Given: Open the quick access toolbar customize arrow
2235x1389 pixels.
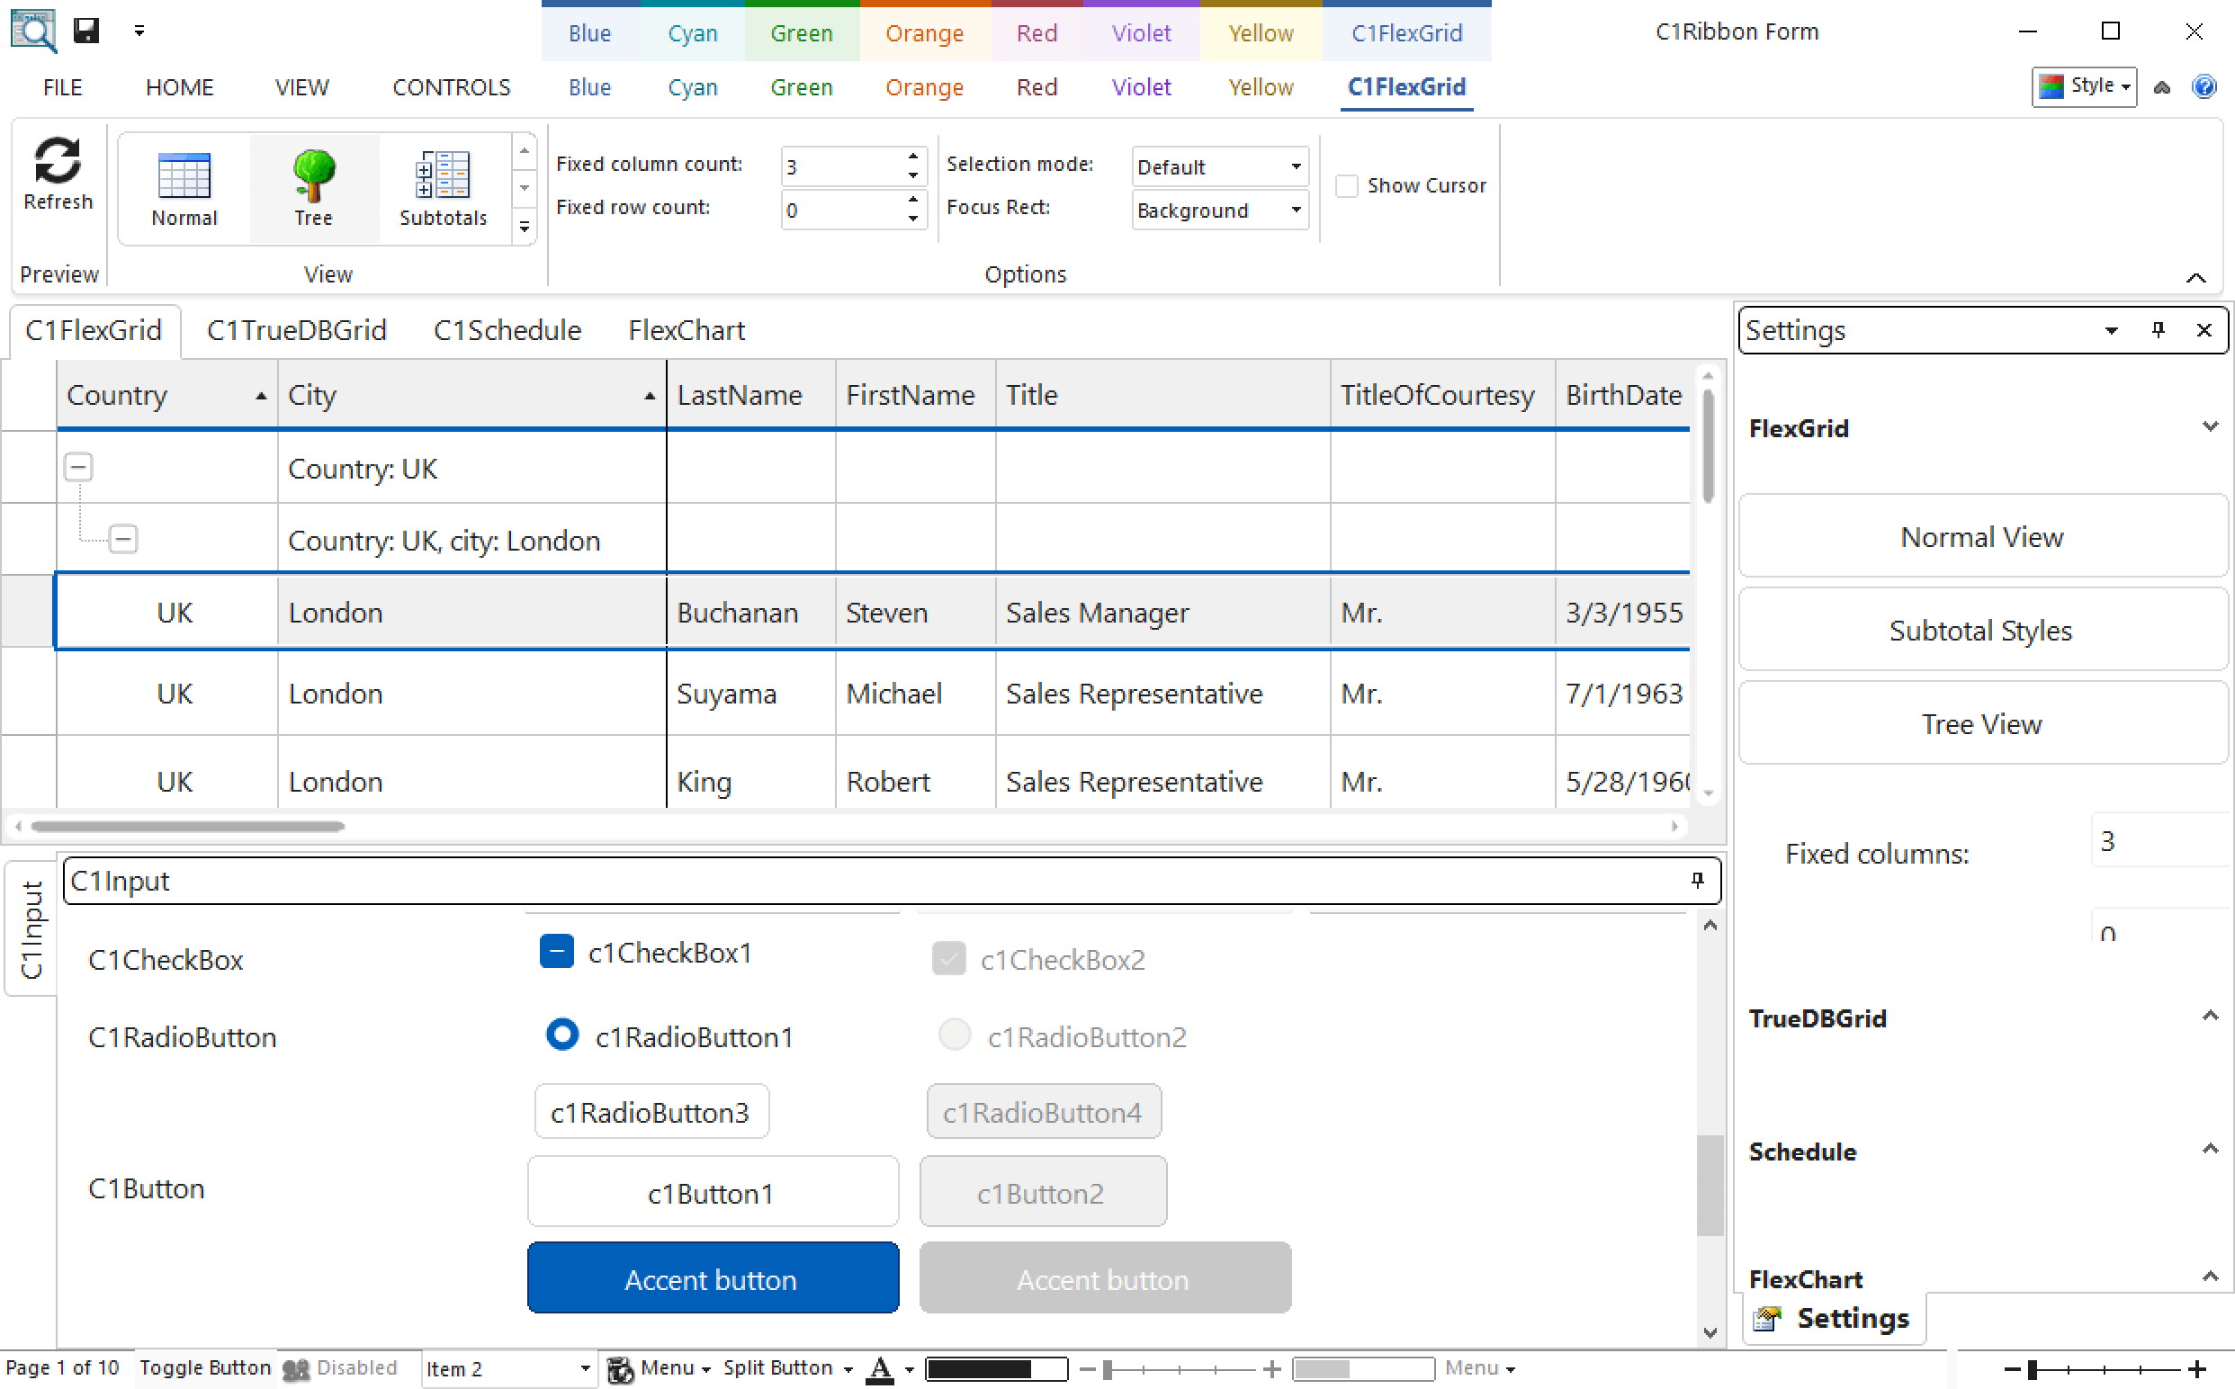Looking at the screenshot, I should point(139,31).
